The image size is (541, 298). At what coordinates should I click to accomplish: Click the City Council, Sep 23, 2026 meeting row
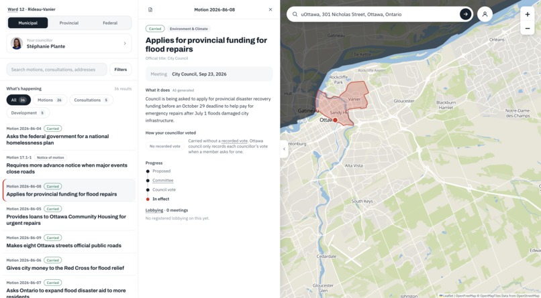[209, 74]
